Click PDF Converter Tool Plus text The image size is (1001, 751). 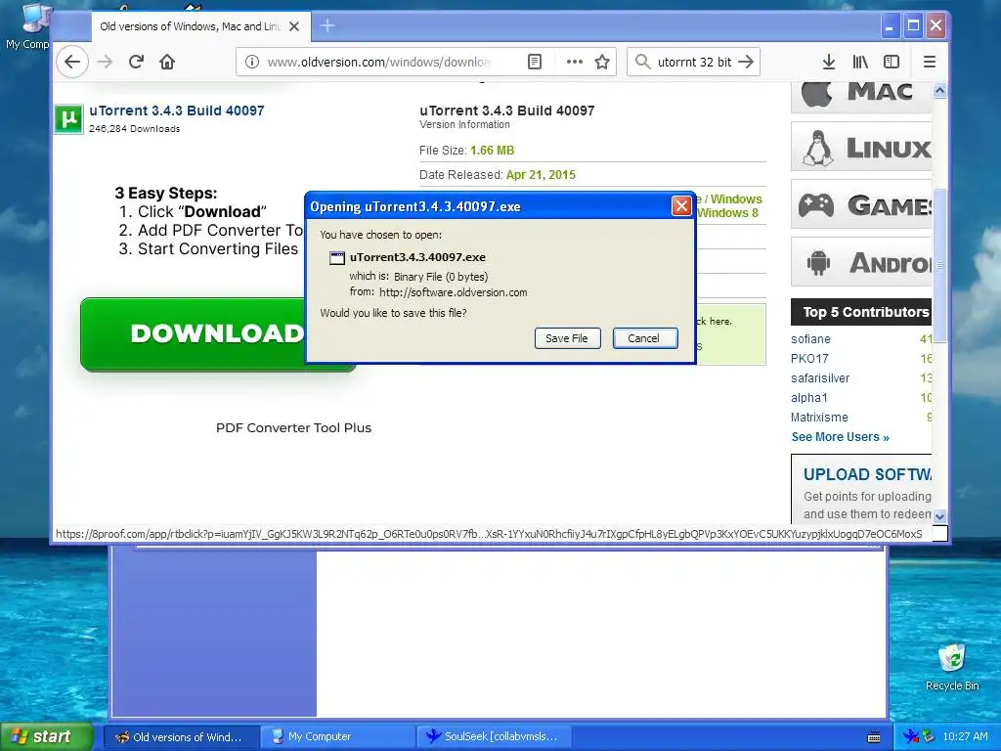click(x=293, y=428)
